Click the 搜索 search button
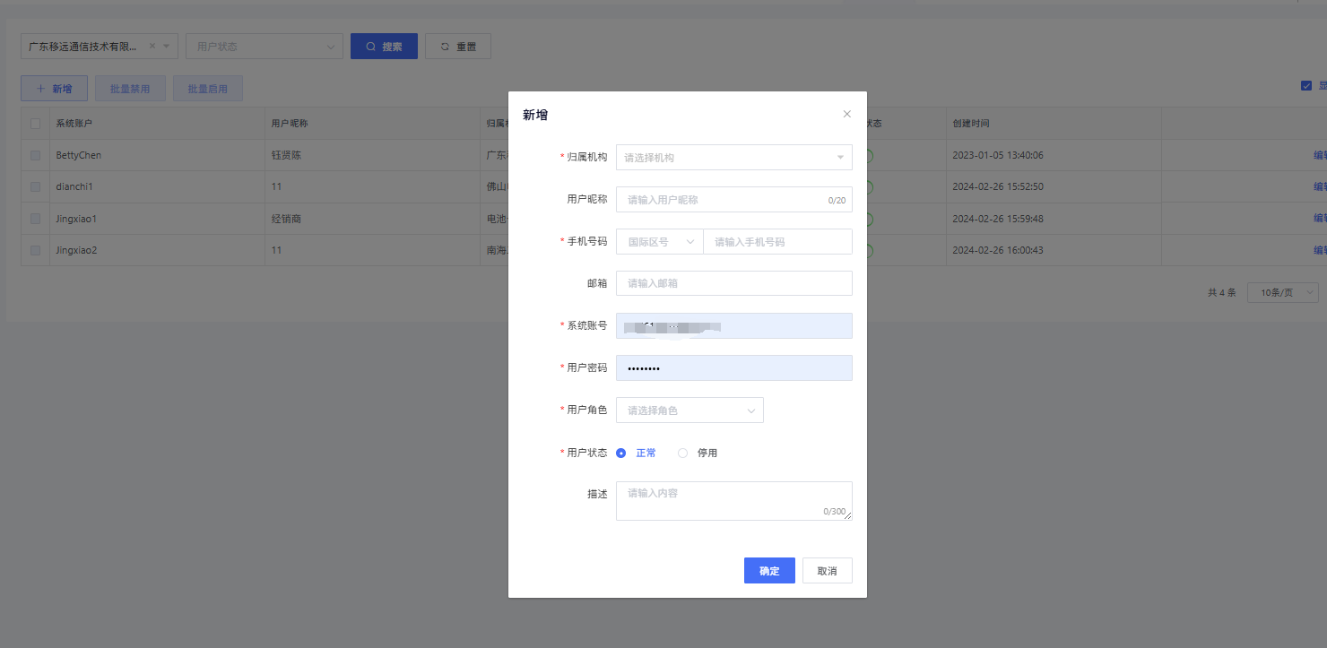This screenshot has width=1327, height=648. point(384,47)
